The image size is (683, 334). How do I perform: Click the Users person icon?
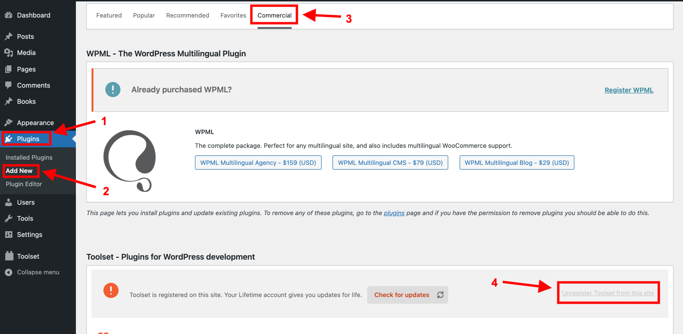pos(9,202)
